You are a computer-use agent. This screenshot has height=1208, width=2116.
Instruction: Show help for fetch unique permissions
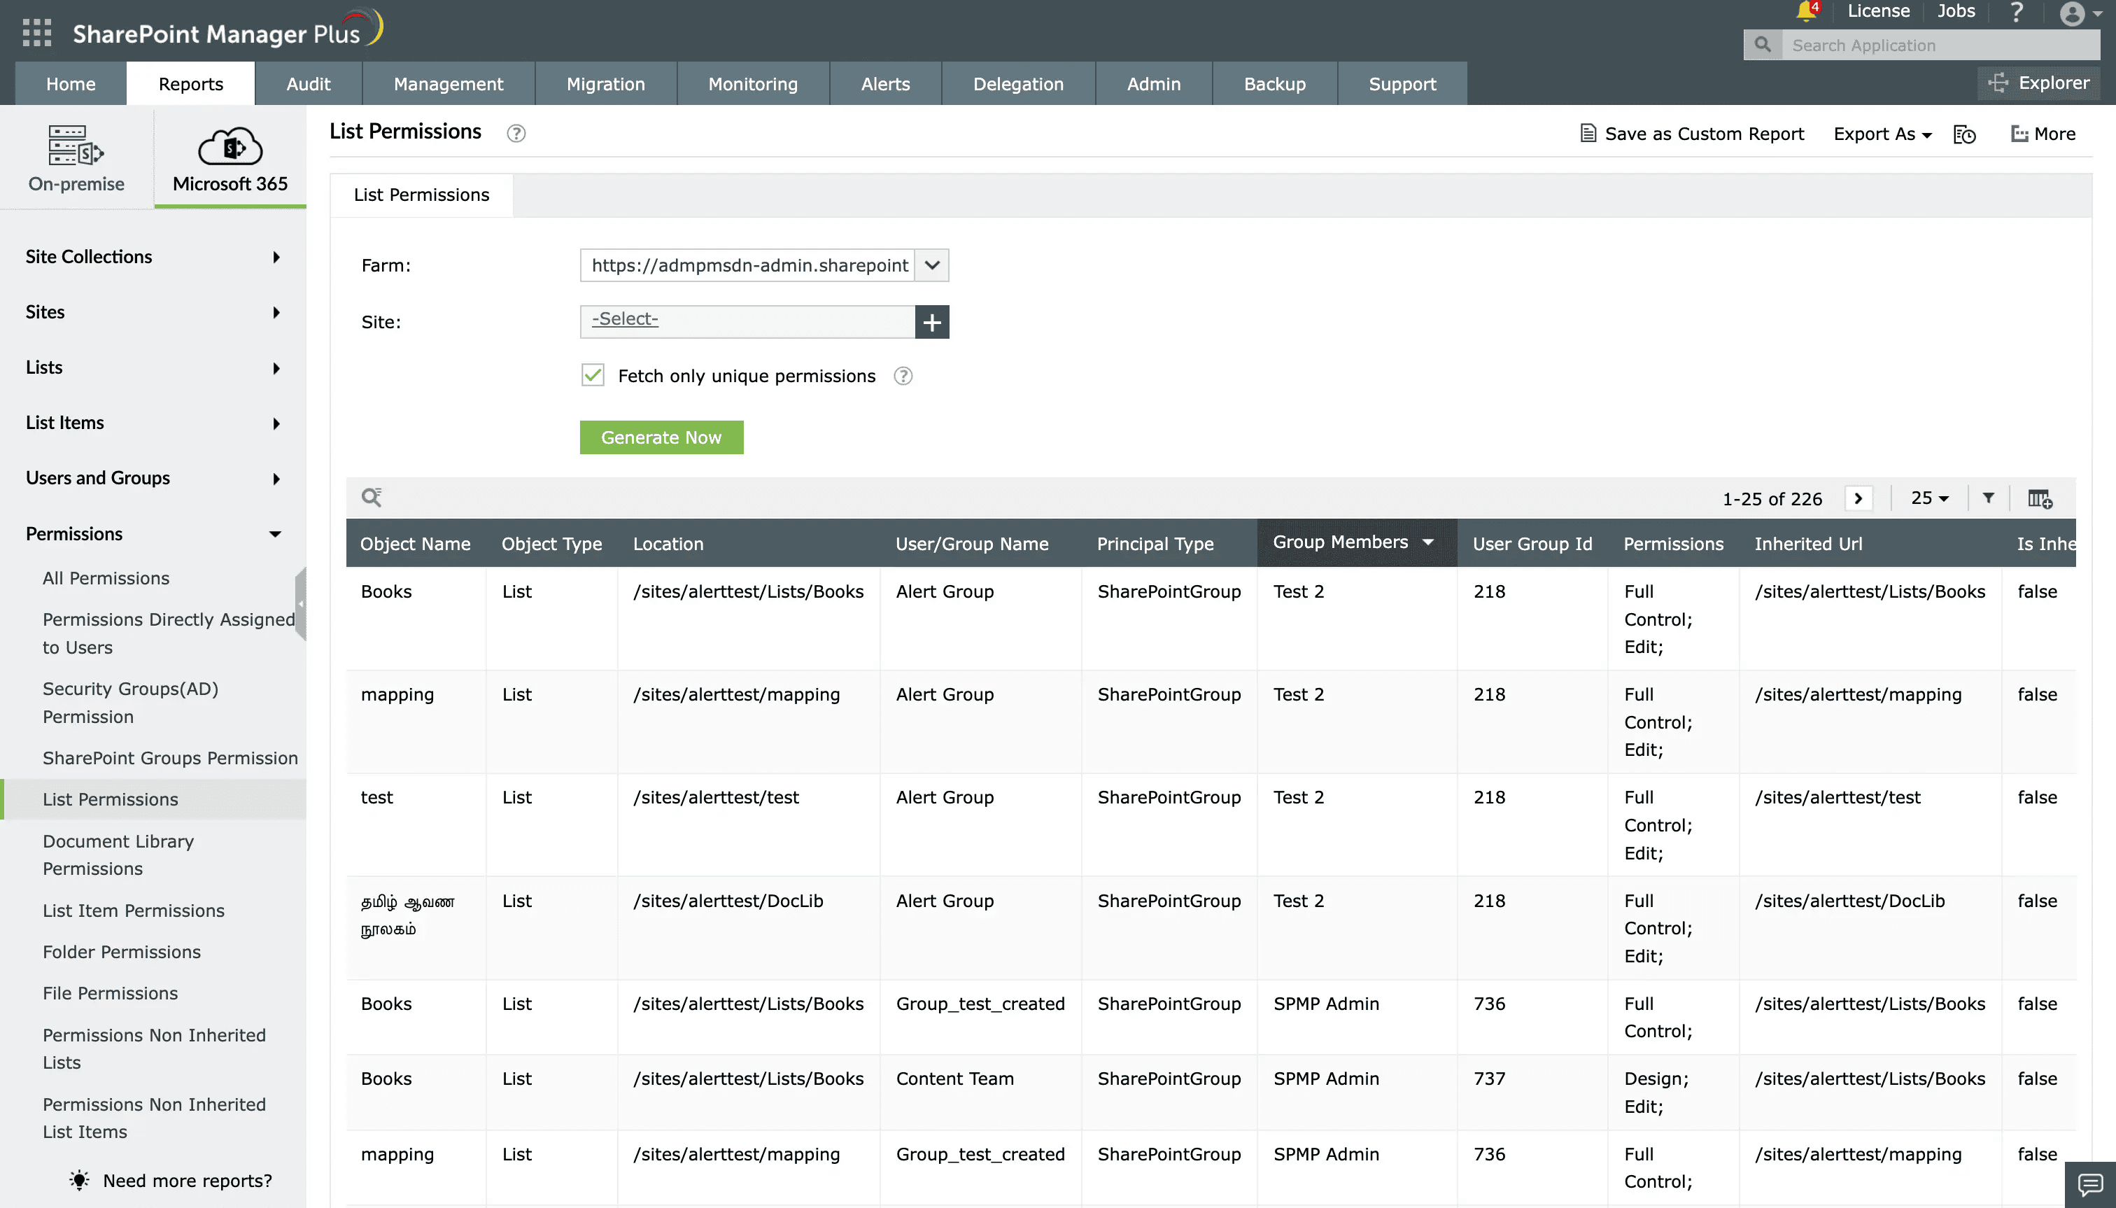click(x=903, y=376)
